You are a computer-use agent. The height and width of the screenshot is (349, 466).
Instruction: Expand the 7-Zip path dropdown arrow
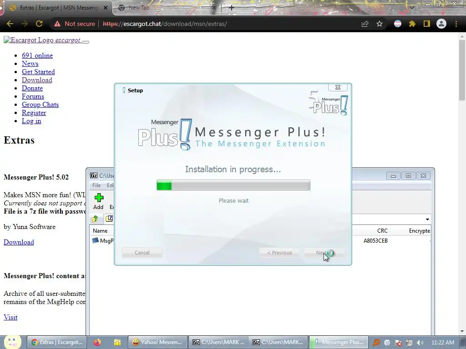point(427,219)
